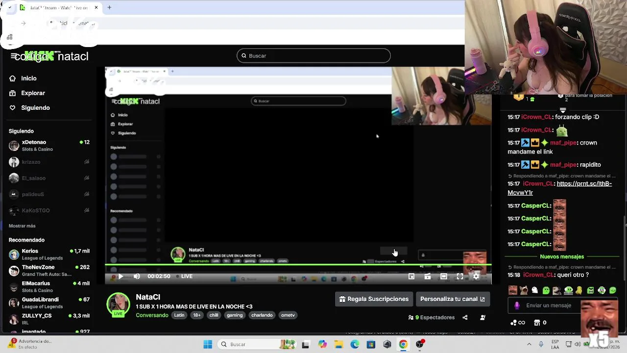The image size is (627, 353).
Task: Open xDetonao's followed channel
Action: click(49, 146)
